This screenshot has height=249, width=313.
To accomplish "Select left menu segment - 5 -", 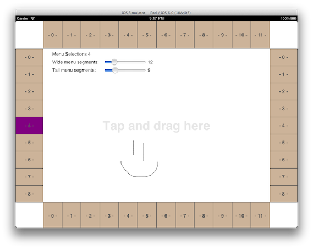I will (29, 143).
